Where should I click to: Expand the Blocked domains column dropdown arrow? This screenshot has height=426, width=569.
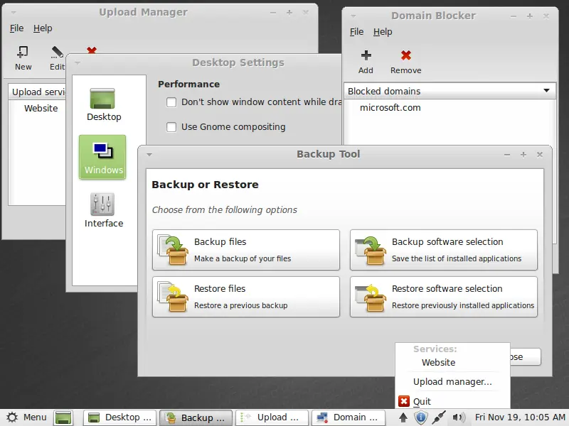click(546, 91)
